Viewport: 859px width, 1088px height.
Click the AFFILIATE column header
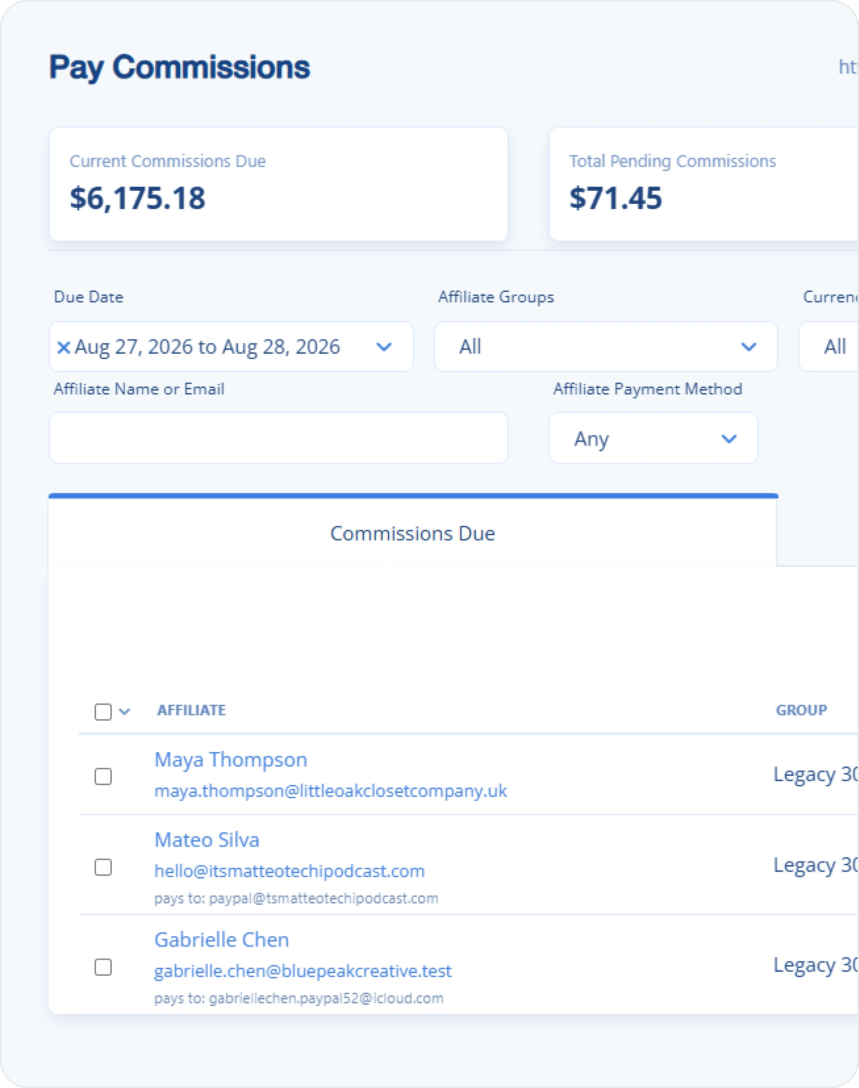pyautogui.click(x=191, y=711)
